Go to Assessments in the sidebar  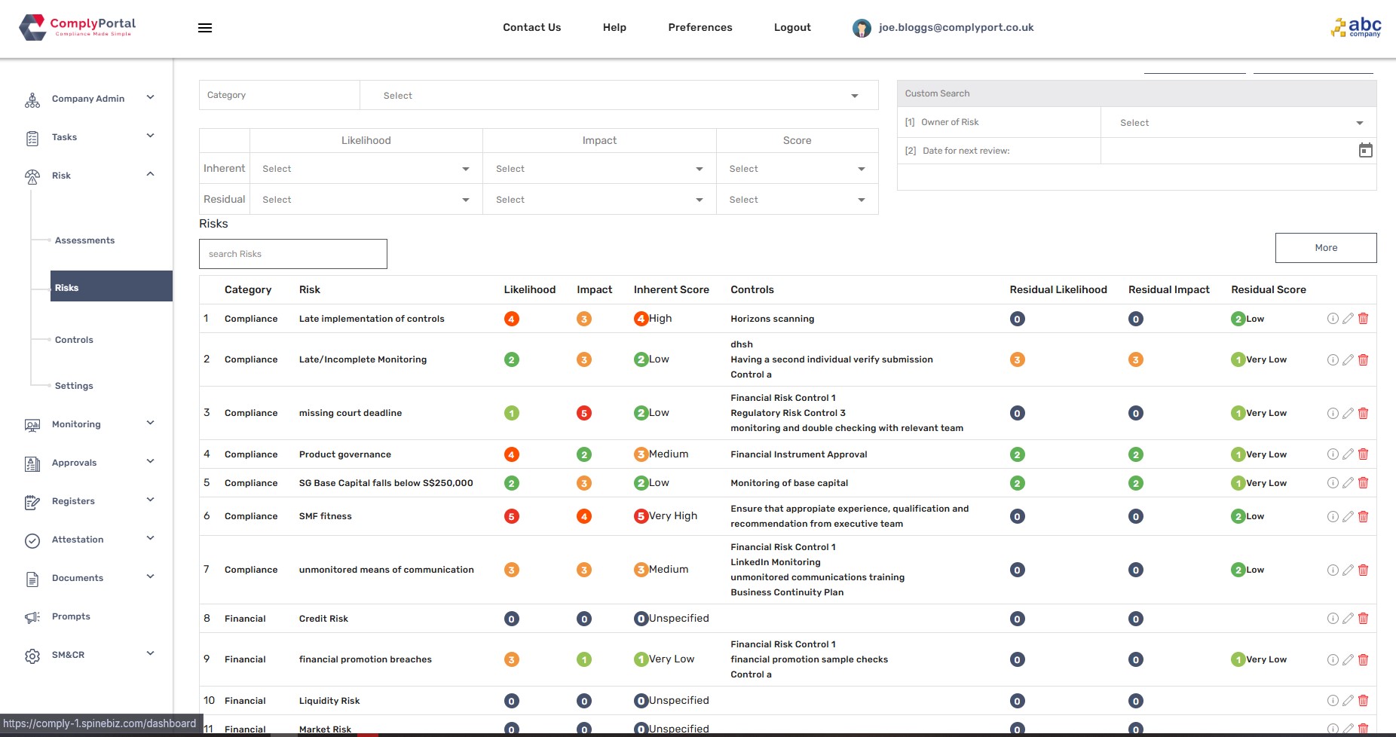click(84, 240)
